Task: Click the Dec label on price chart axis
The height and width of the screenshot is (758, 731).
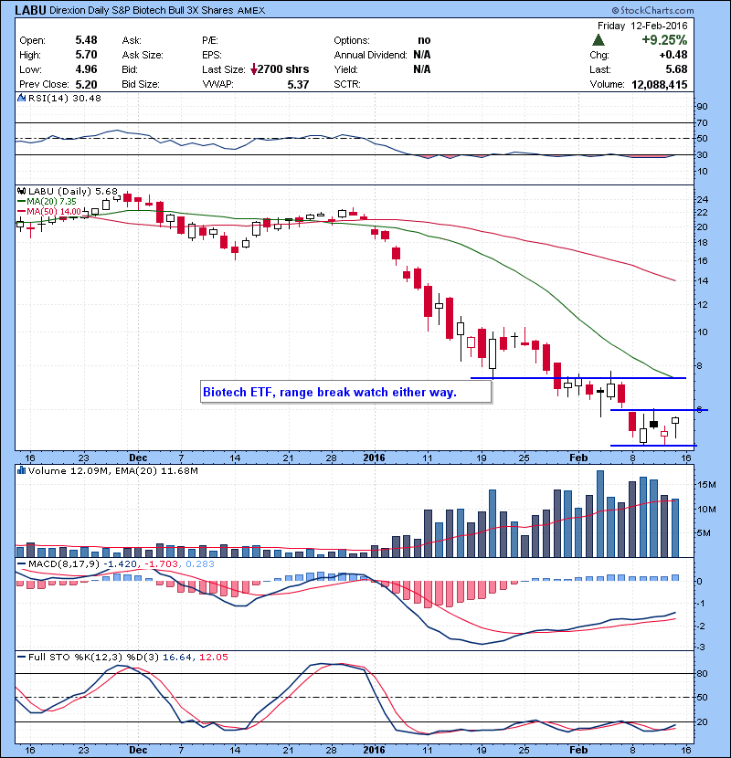Action: [138, 458]
